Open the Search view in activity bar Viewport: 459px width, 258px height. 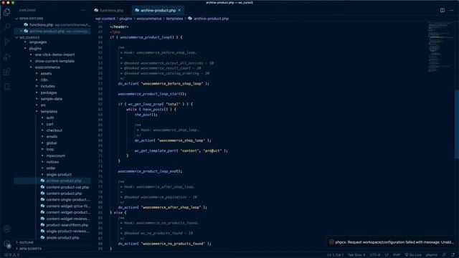point(6,27)
